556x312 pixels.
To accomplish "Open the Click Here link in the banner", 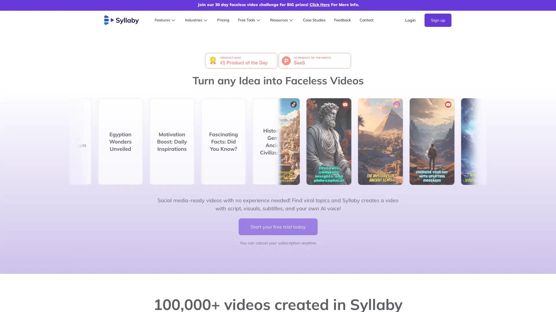I will click(319, 5).
